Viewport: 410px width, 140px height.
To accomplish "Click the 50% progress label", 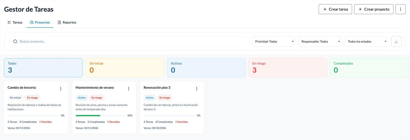I will [130, 116].
